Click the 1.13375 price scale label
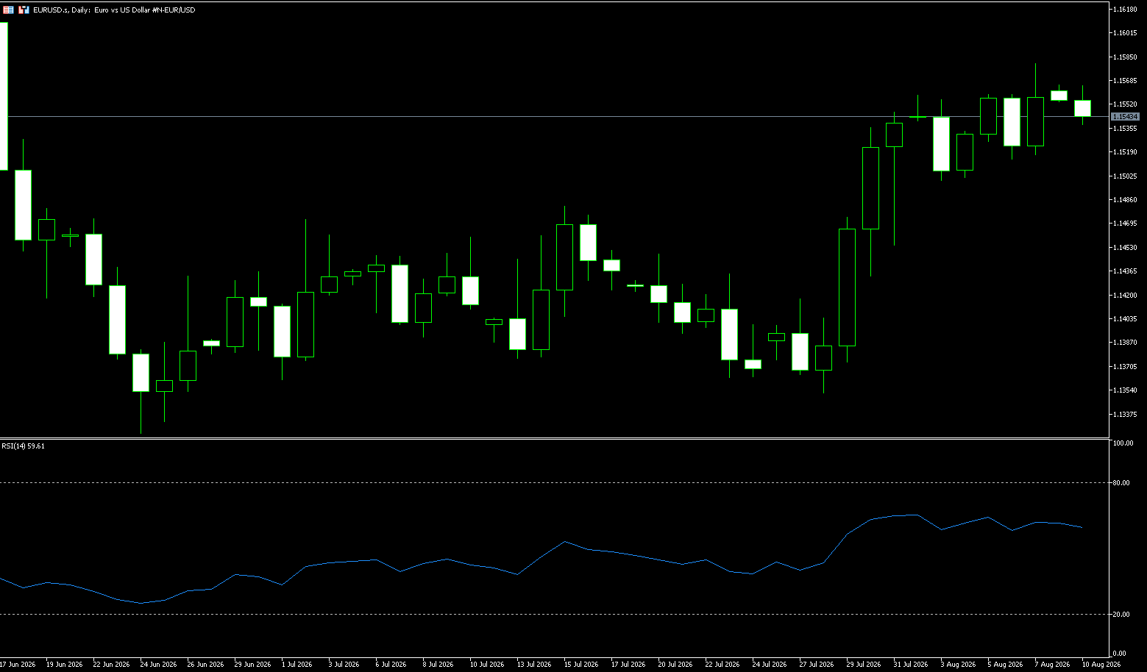Image resolution: width=1147 pixels, height=672 pixels. coord(1126,415)
